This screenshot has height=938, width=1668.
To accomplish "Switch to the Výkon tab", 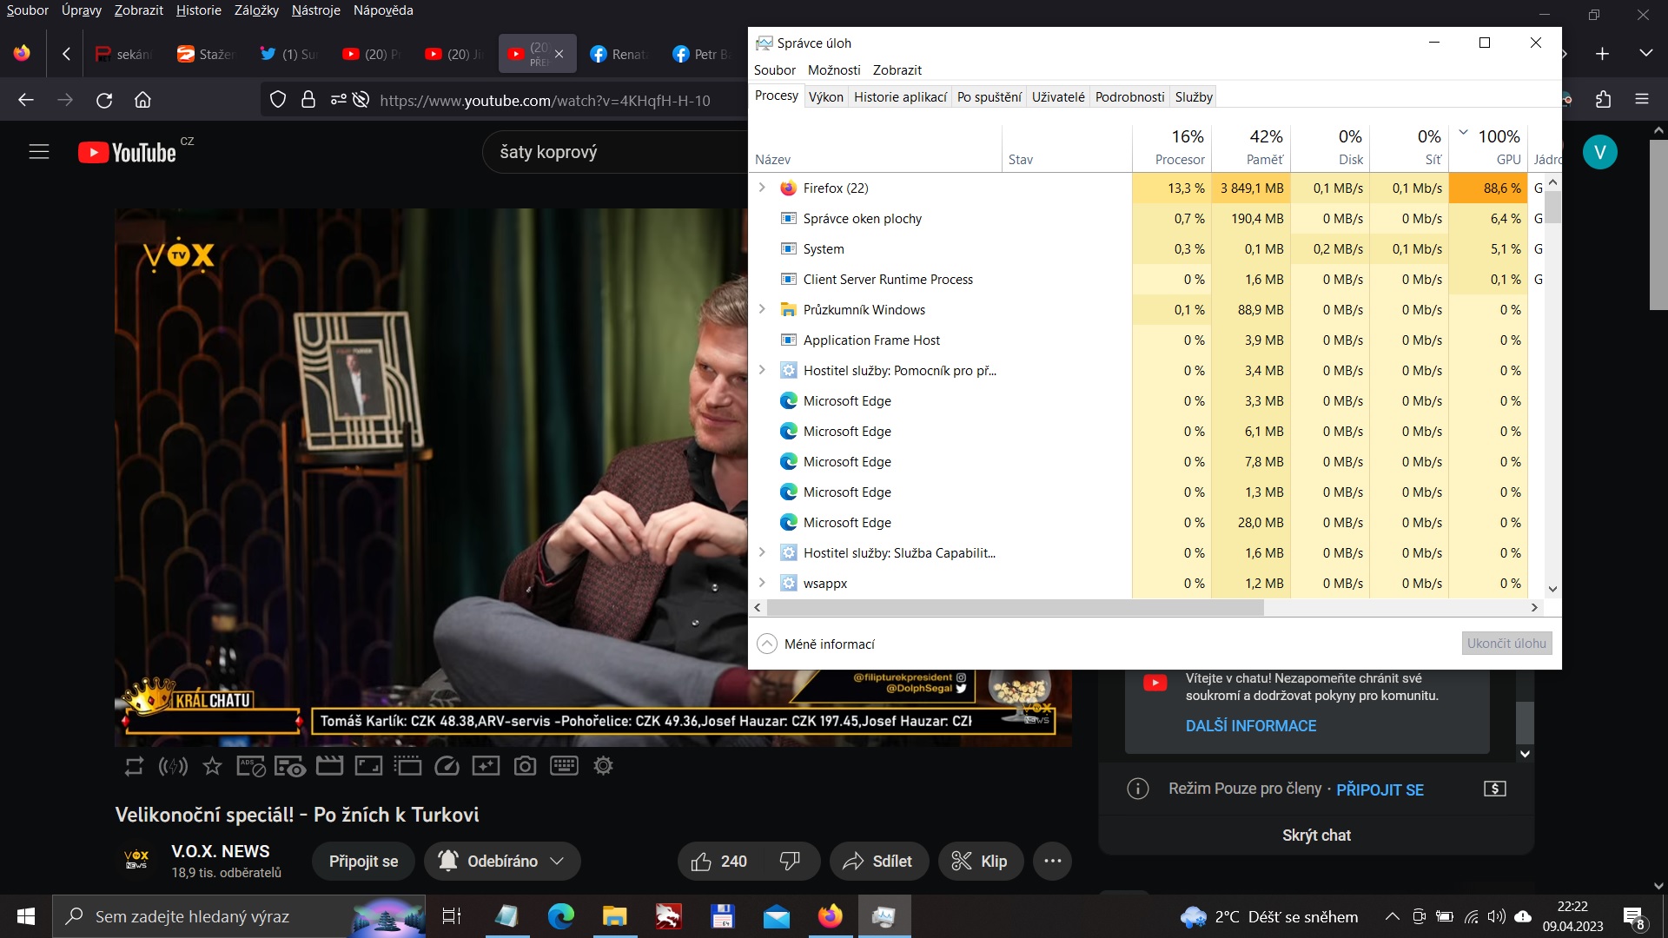I will pyautogui.click(x=825, y=96).
